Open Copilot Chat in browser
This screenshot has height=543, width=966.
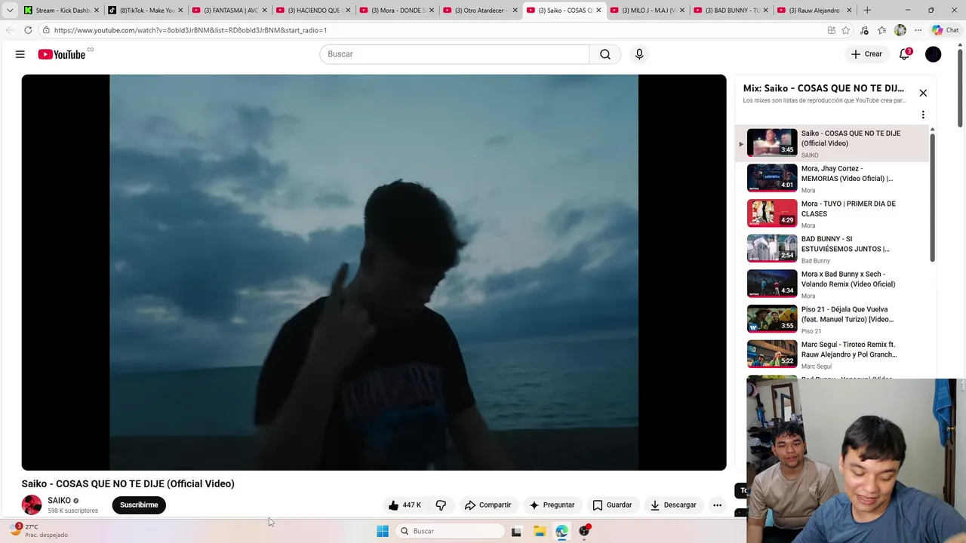coord(945,30)
